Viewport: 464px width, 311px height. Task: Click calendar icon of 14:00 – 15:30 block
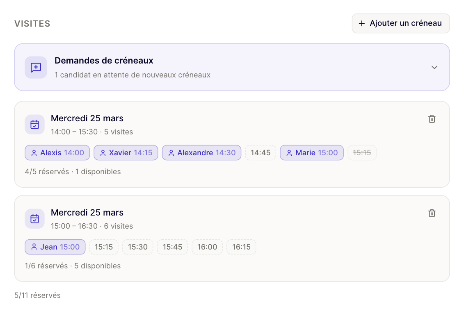click(x=35, y=125)
